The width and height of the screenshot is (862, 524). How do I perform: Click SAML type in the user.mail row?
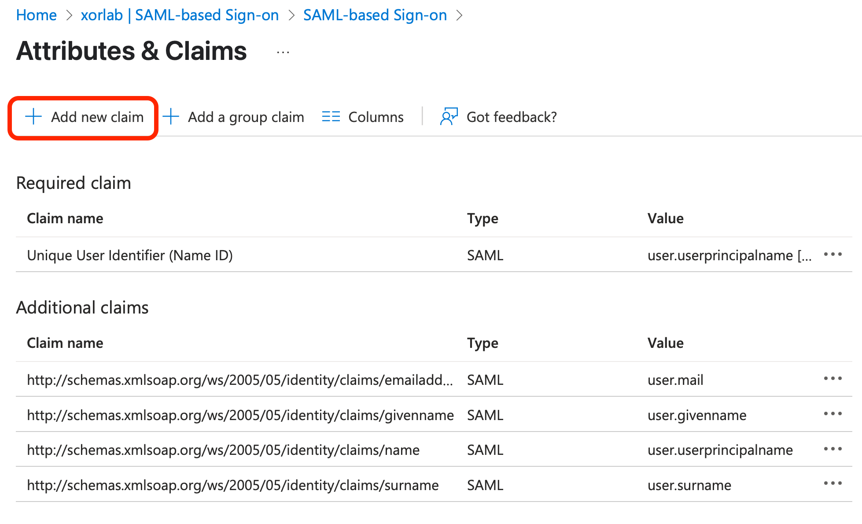pos(485,380)
